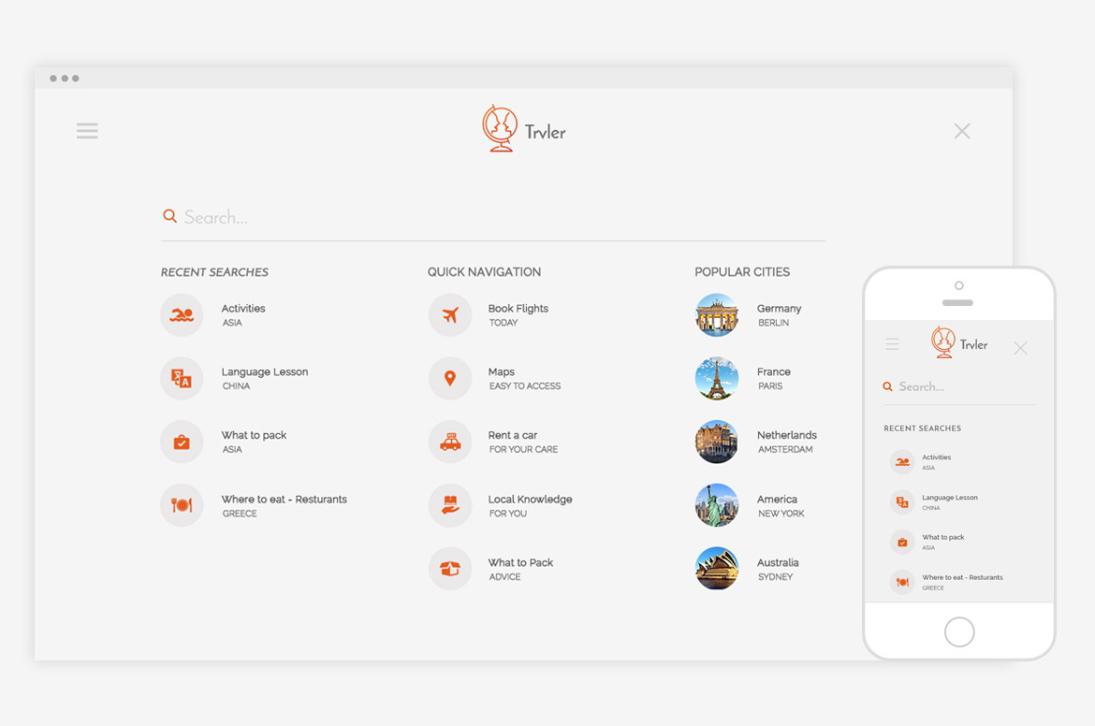This screenshot has height=726, width=1095.
Task: Open the desktop hamburger menu
Action: [x=87, y=131]
